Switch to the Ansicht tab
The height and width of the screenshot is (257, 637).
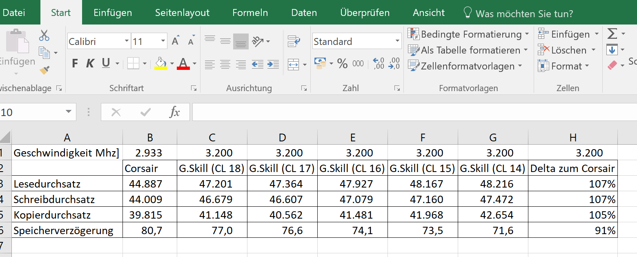[x=428, y=13]
